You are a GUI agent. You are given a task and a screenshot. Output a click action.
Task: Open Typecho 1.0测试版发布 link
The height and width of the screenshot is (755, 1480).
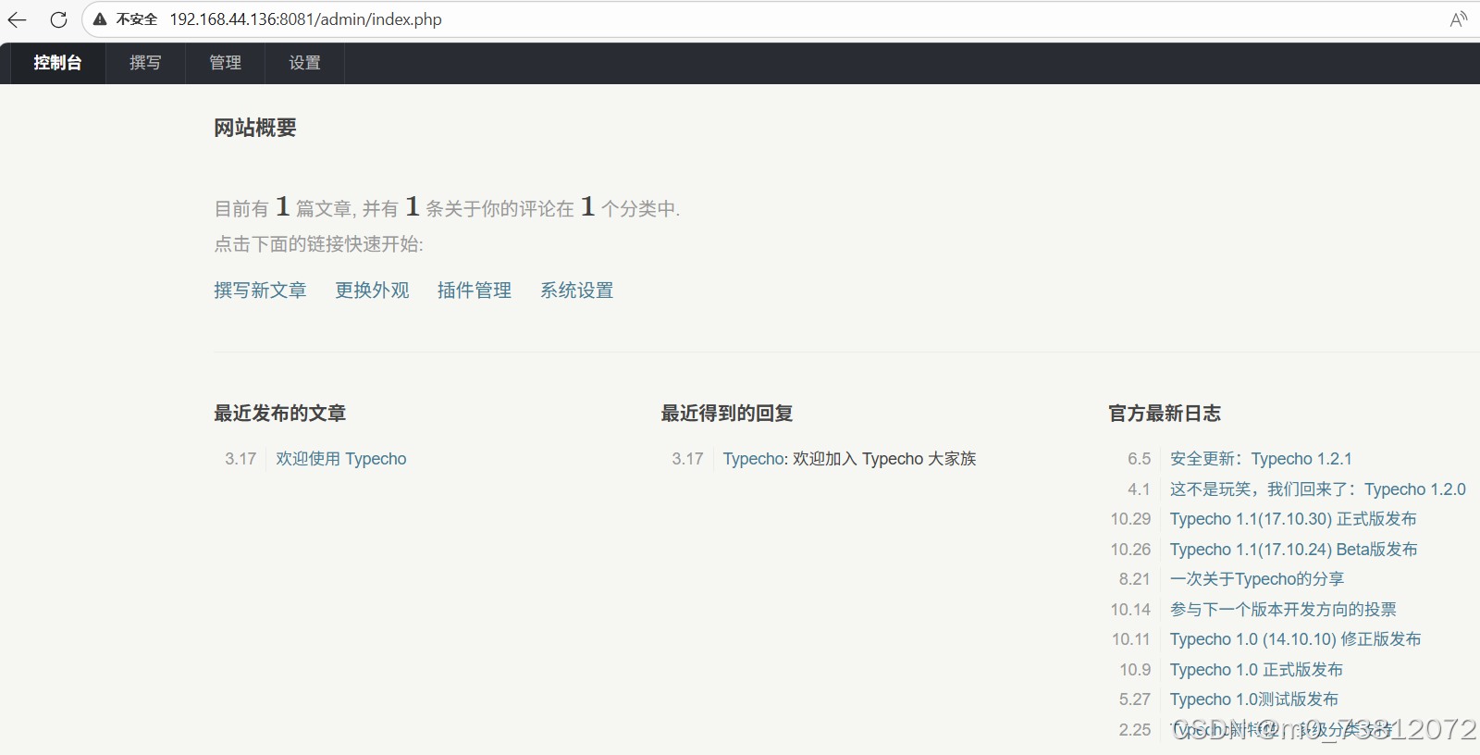pyautogui.click(x=1254, y=699)
